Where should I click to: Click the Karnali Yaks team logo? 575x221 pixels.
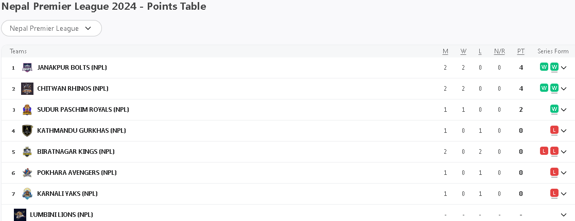[x=27, y=194]
